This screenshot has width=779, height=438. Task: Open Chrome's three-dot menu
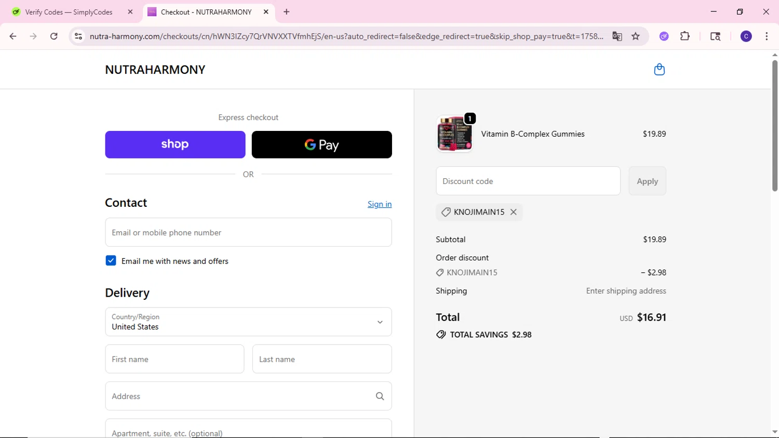coord(767,36)
